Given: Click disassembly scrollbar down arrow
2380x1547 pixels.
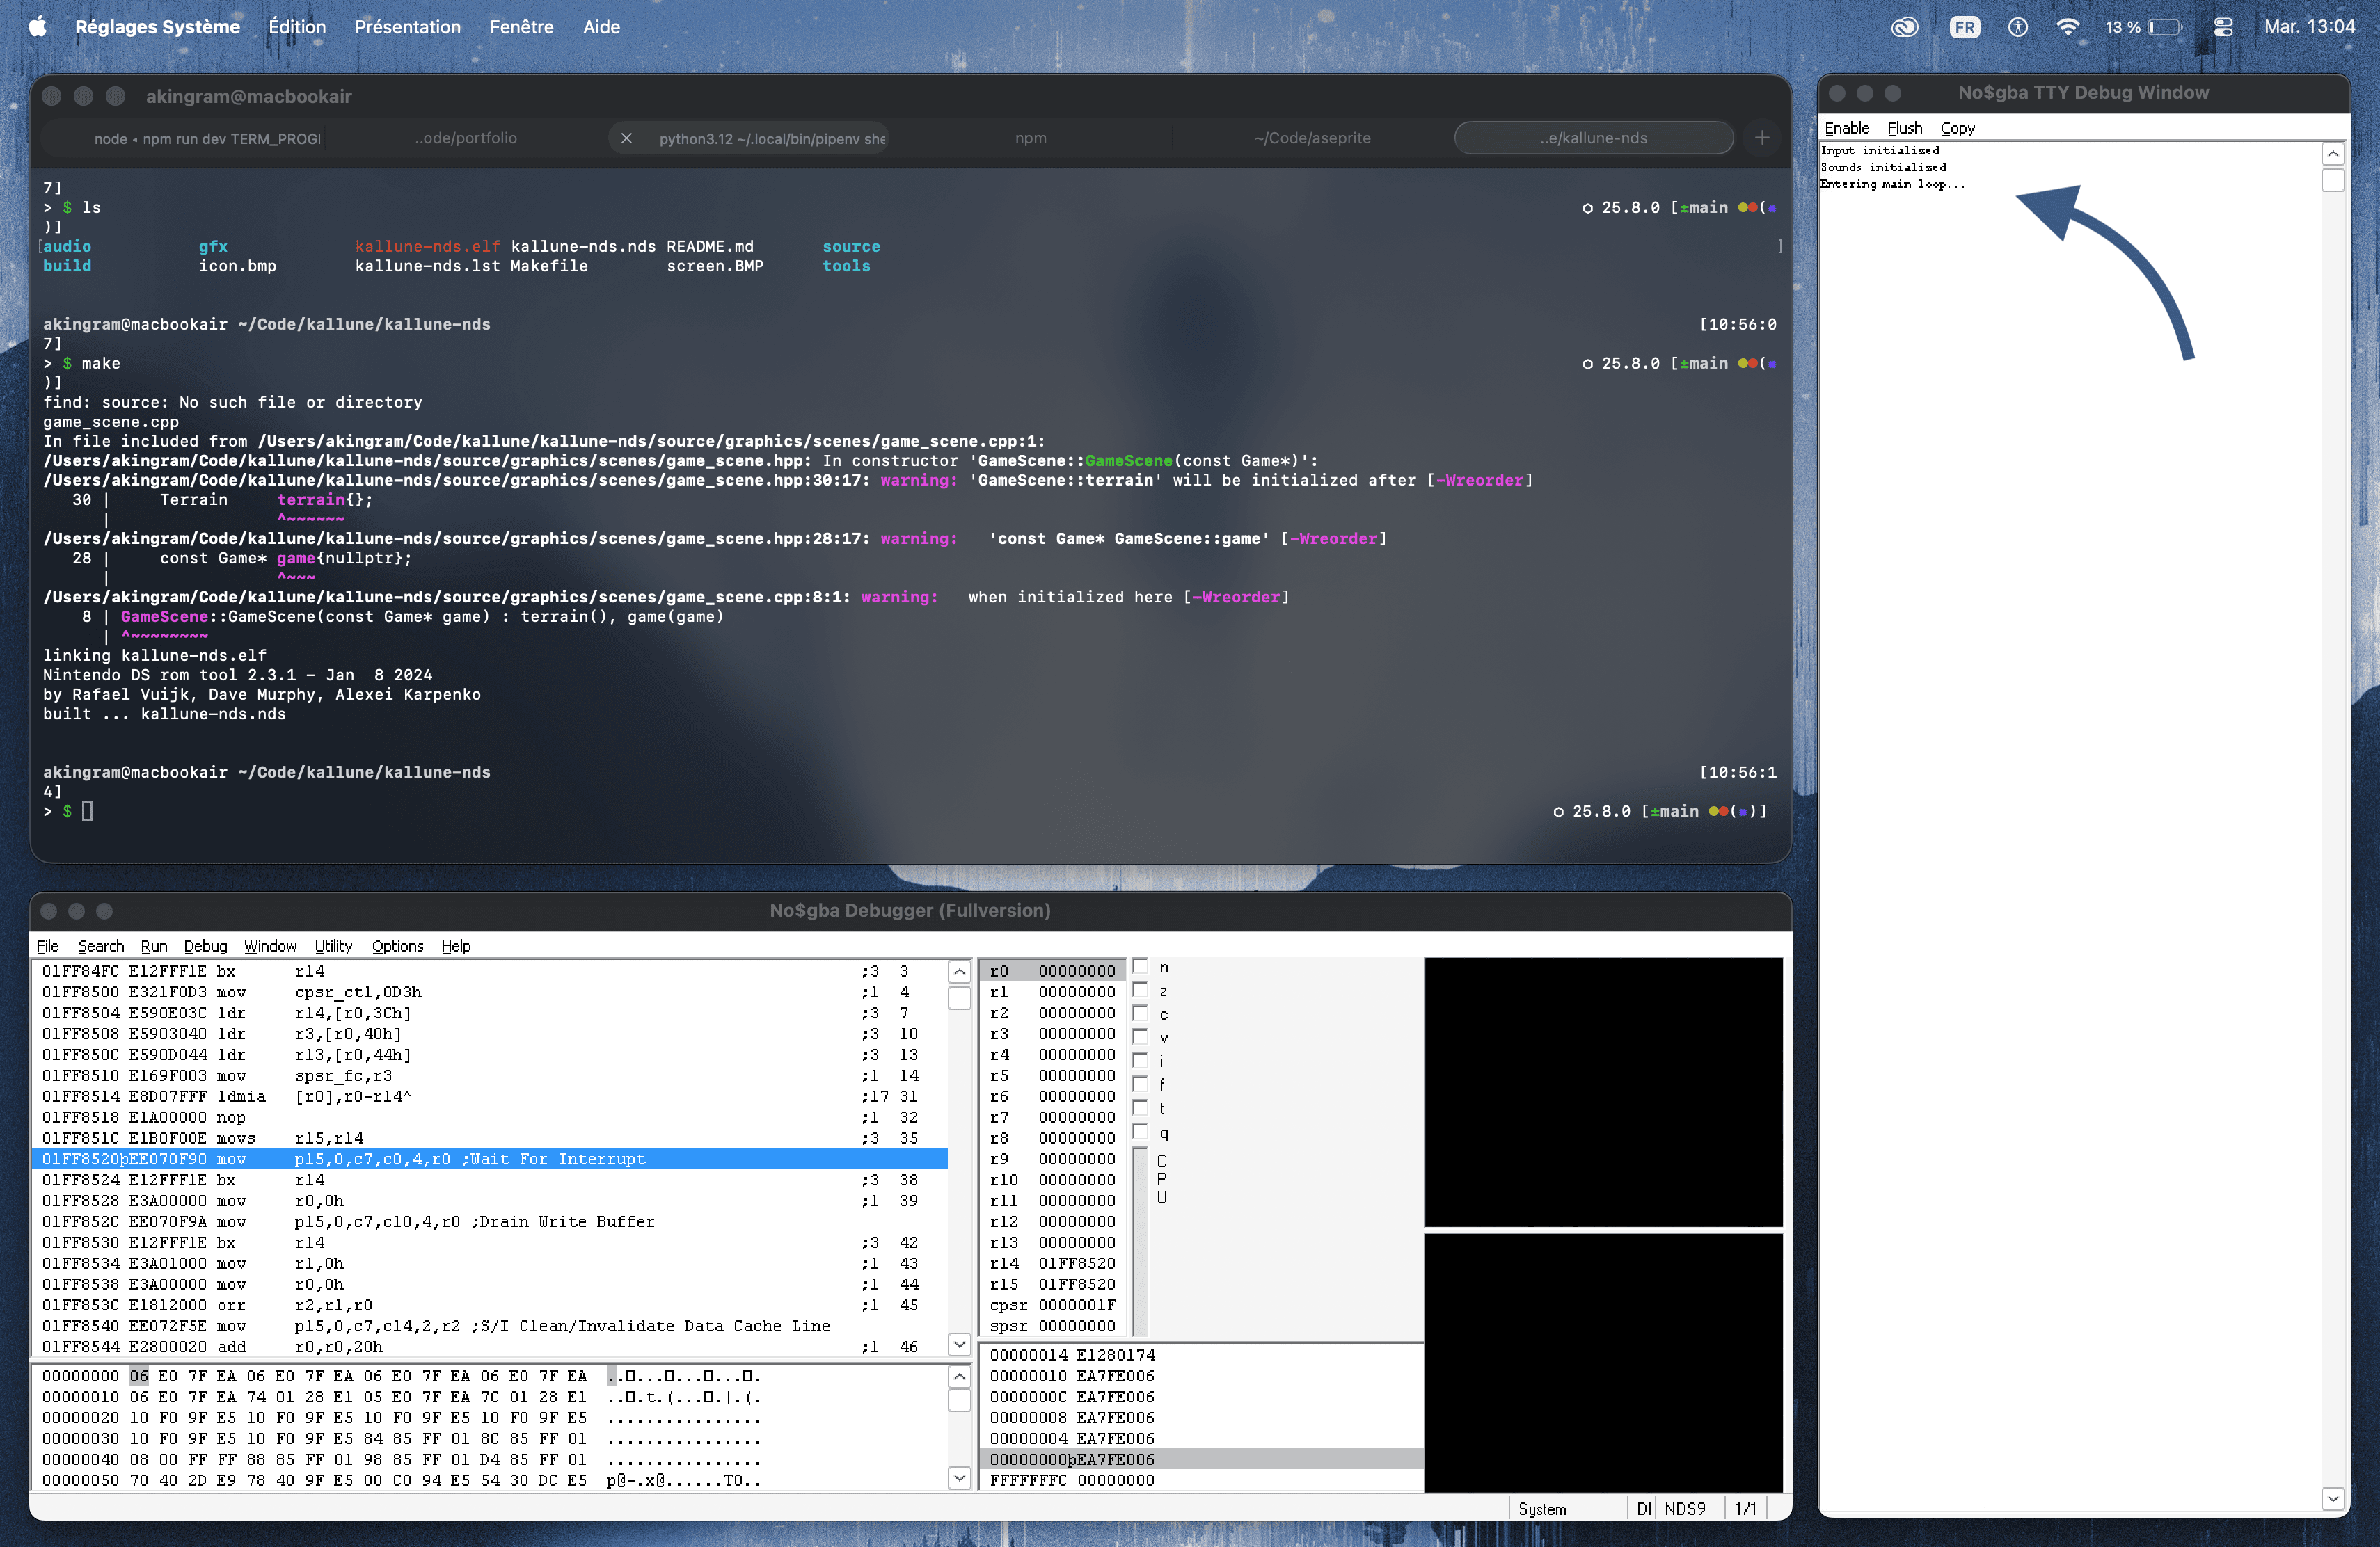Looking at the screenshot, I should pos(959,1344).
